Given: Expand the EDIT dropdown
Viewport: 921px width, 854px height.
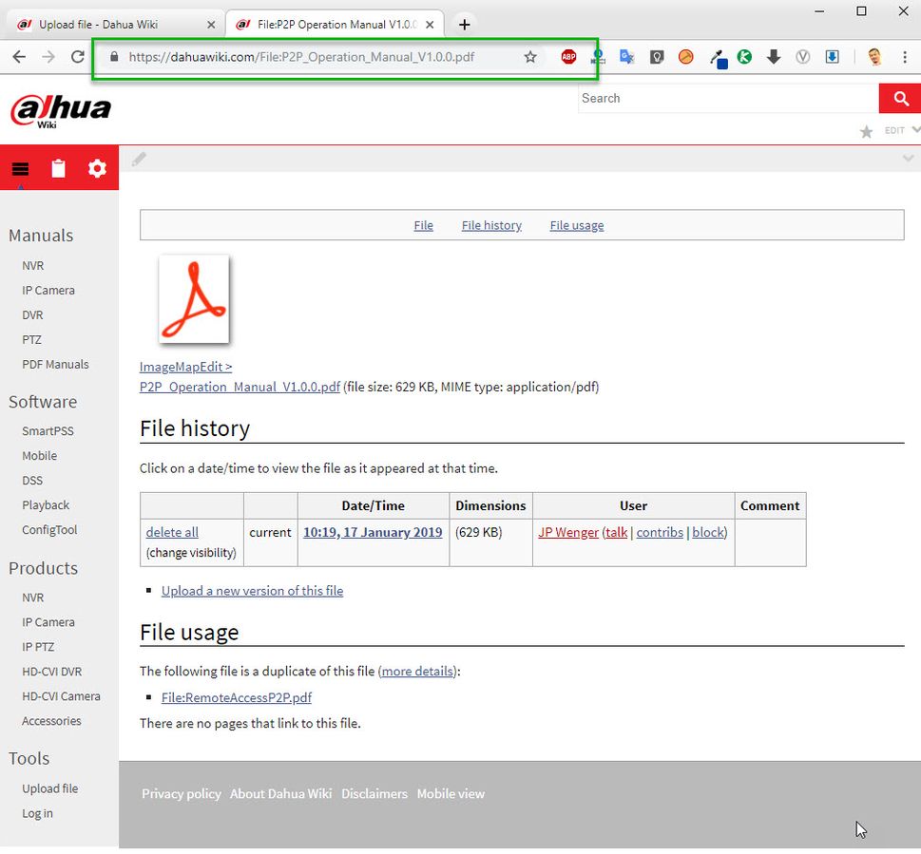Looking at the screenshot, I should [x=902, y=130].
